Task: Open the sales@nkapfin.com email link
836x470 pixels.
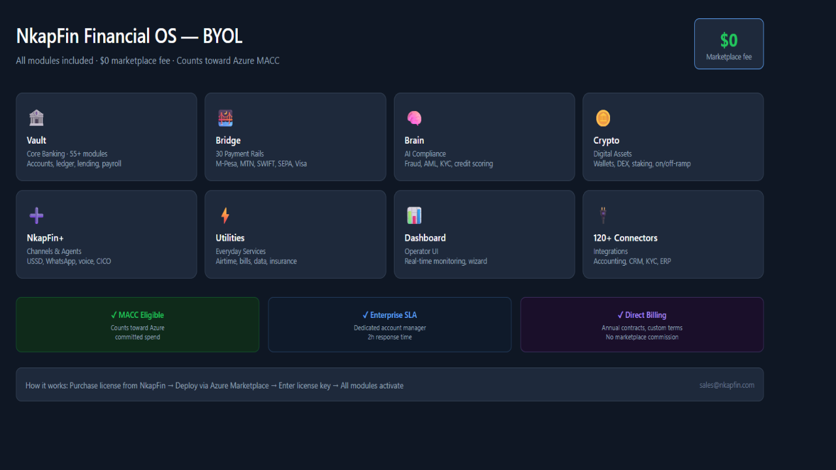Action: 727,385
